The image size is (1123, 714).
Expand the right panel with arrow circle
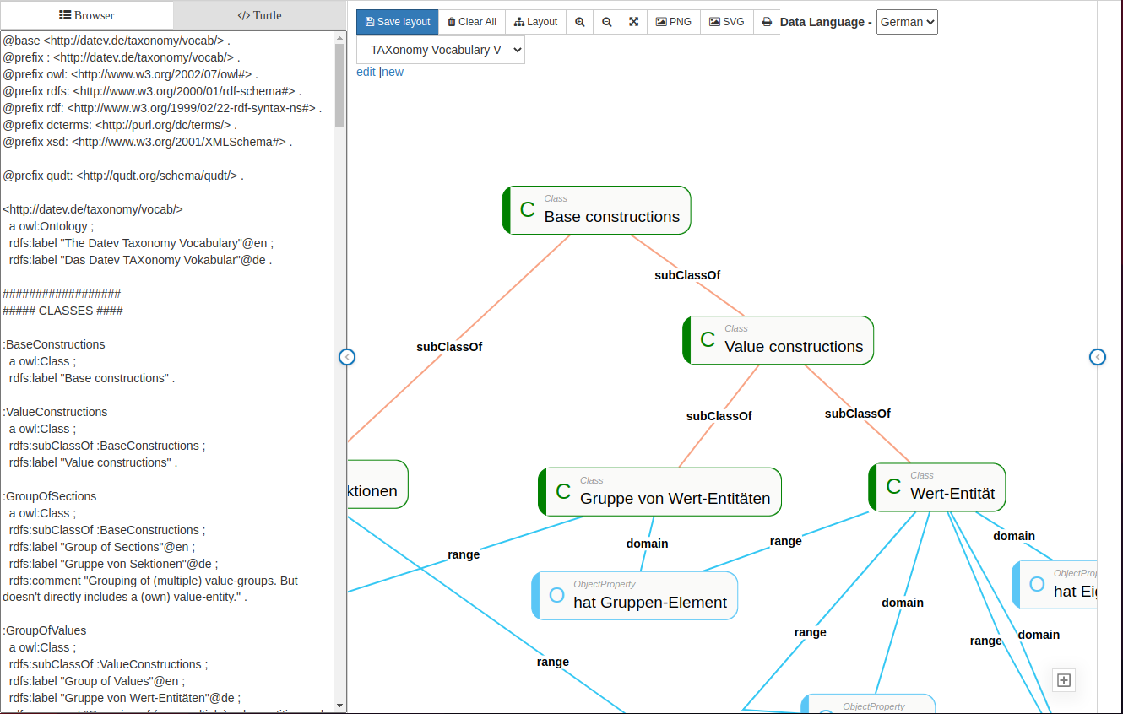(x=1097, y=357)
